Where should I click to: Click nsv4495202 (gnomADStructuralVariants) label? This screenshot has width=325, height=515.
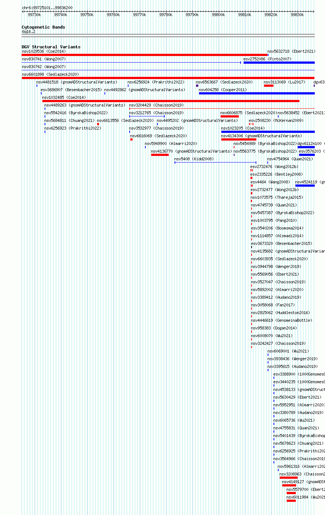click(197, 120)
